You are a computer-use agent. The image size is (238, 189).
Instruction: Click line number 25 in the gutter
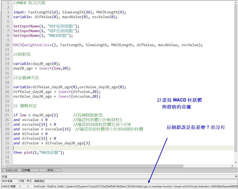click(x=7, y=115)
